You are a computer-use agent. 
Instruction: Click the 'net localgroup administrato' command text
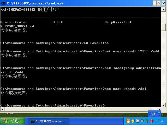(133, 68)
